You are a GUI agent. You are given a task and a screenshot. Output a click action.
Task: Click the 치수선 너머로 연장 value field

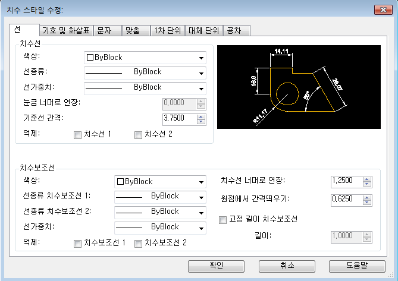click(x=347, y=182)
